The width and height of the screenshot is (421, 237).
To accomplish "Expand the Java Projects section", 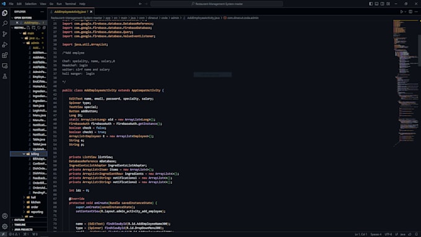I will tap(29, 230).
